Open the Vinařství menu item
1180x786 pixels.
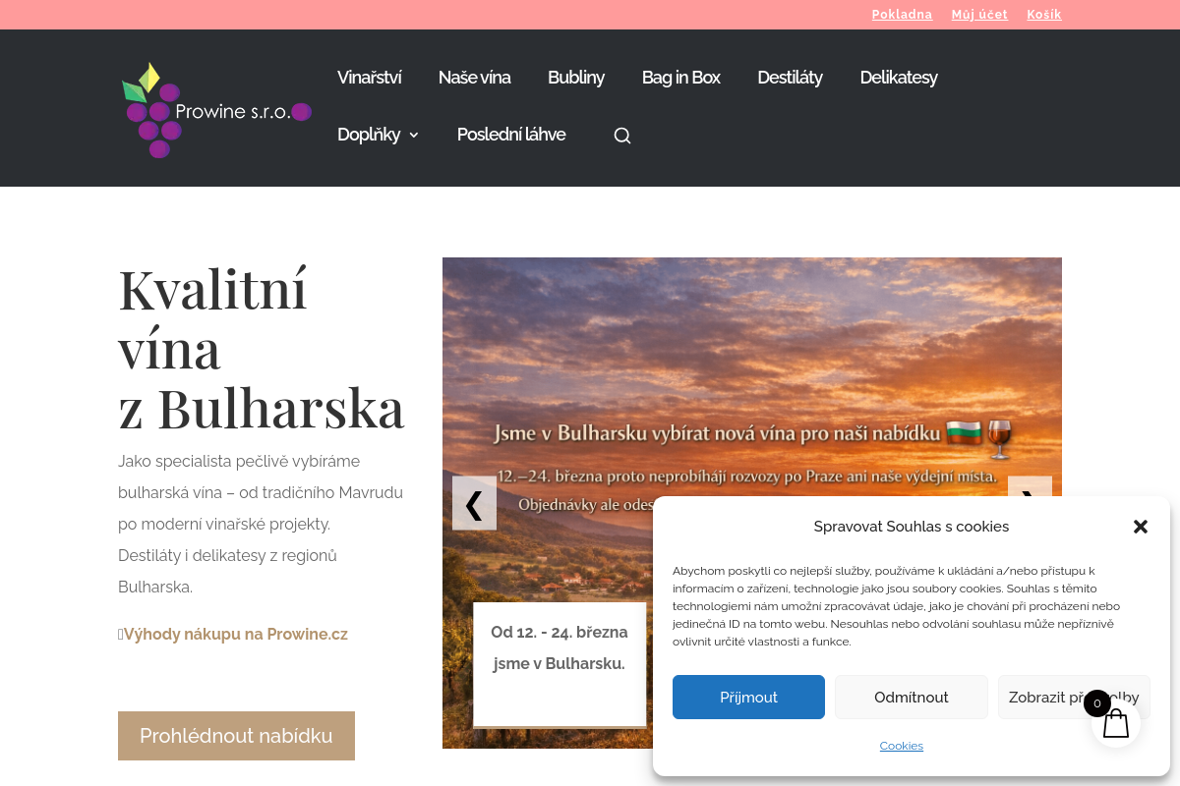click(x=369, y=78)
